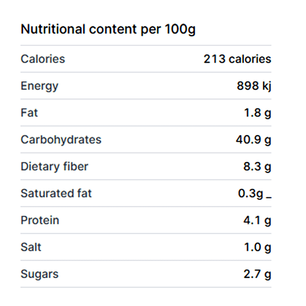
Task: Click the 8.3 g dietary fiber value
Action: point(258,167)
